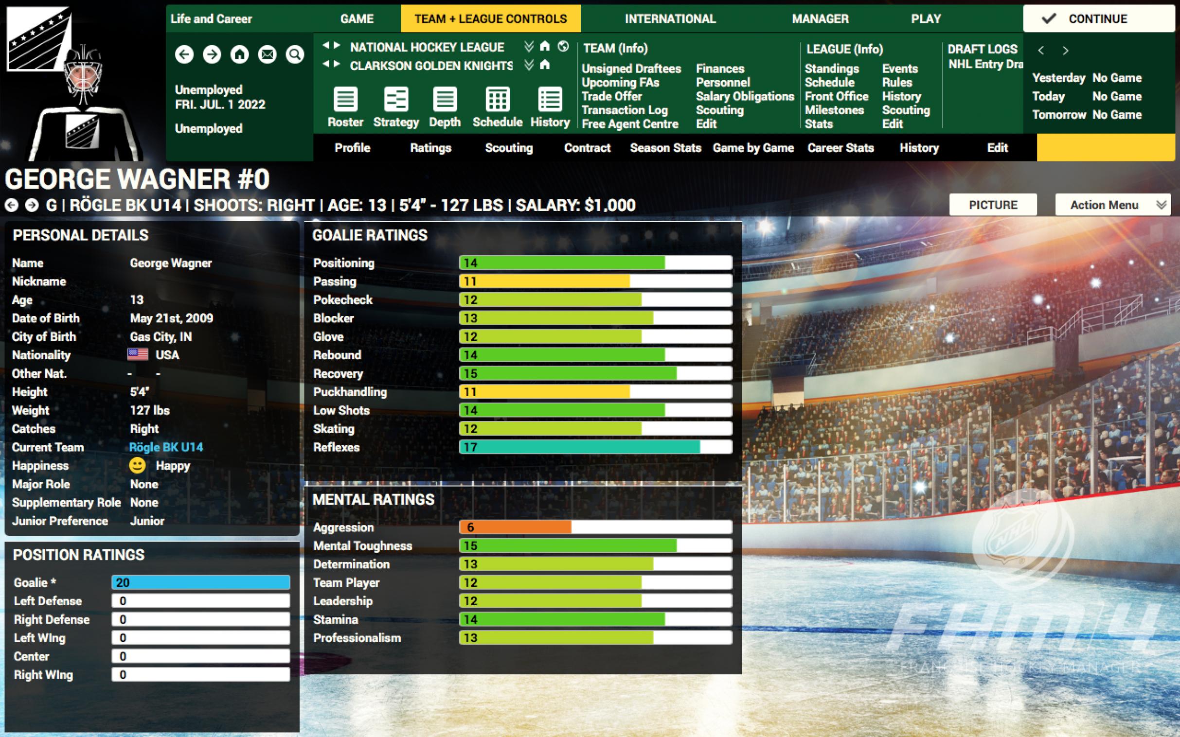
Task: Open the team Roster icon
Action: [x=345, y=100]
